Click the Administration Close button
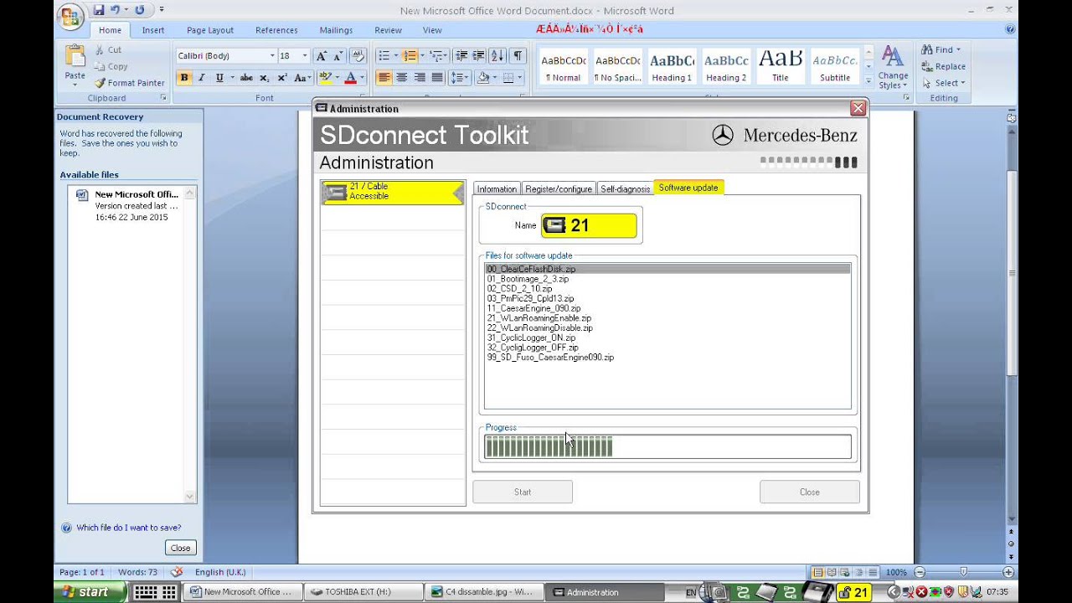The height and width of the screenshot is (603, 1072). pyautogui.click(x=809, y=492)
